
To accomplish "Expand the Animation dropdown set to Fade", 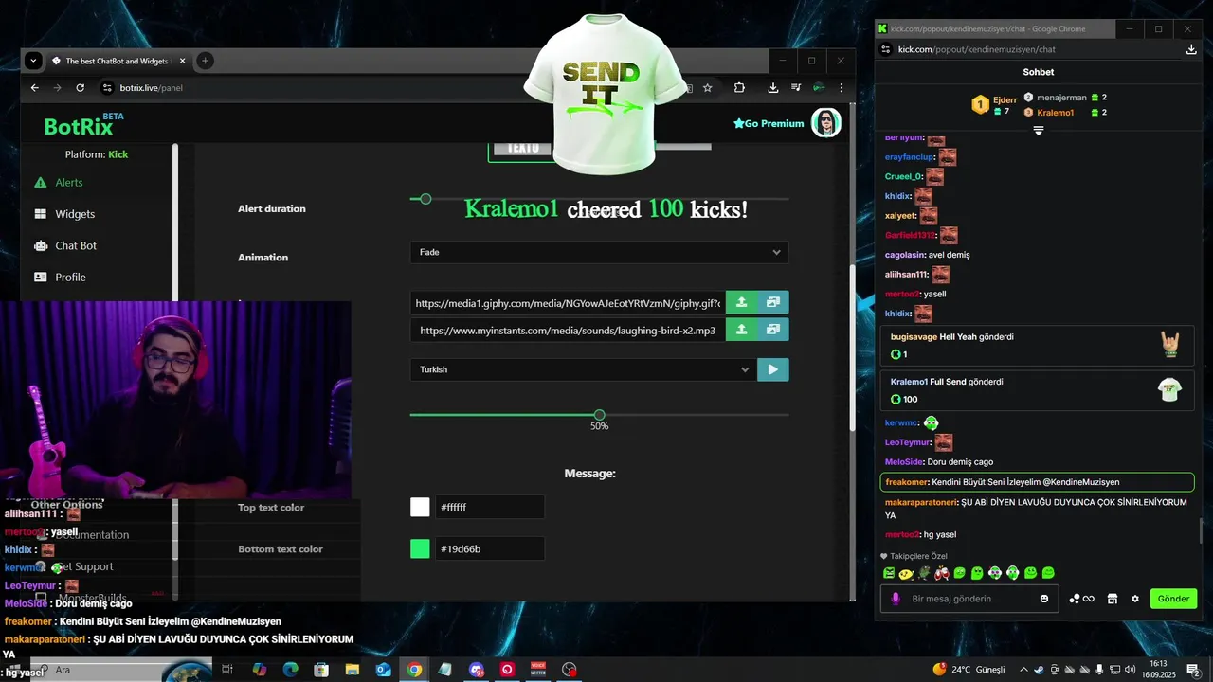I will click(x=599, y=252).
